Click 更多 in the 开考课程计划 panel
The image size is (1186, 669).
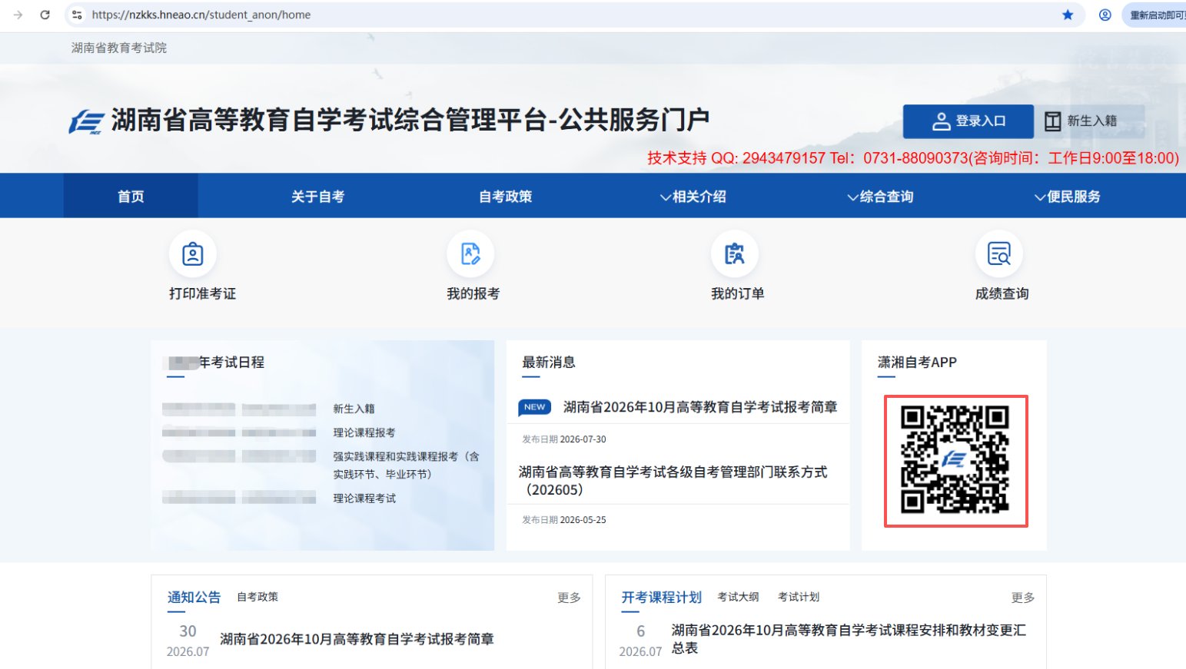(1023, 598)
